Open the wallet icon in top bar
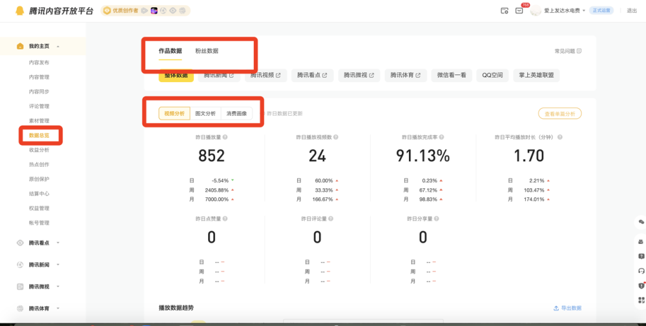The width and height of the screenshot is (646, 326). 505,11
